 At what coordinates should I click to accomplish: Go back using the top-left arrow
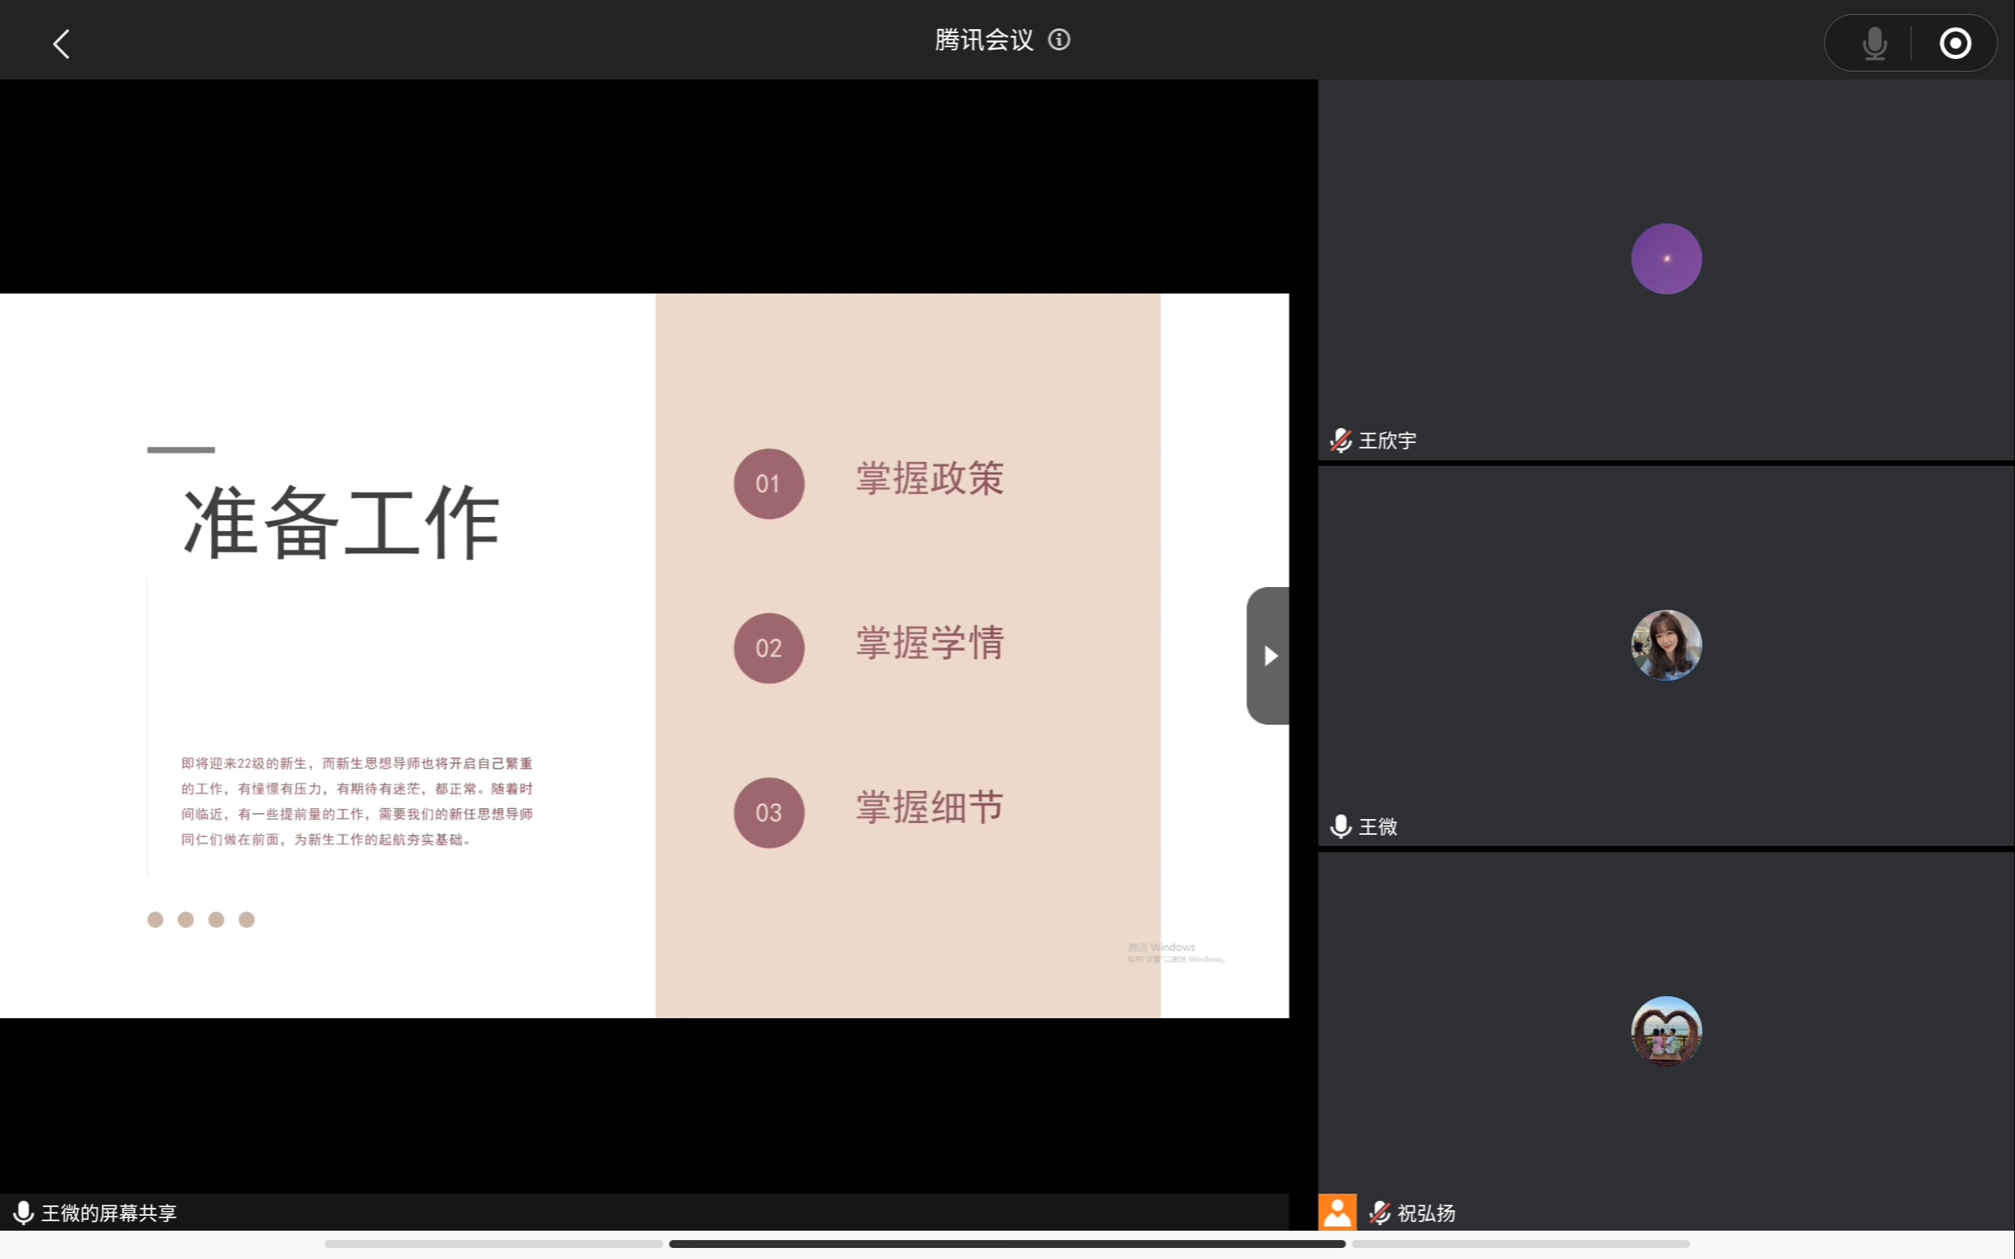pos(61,44)
